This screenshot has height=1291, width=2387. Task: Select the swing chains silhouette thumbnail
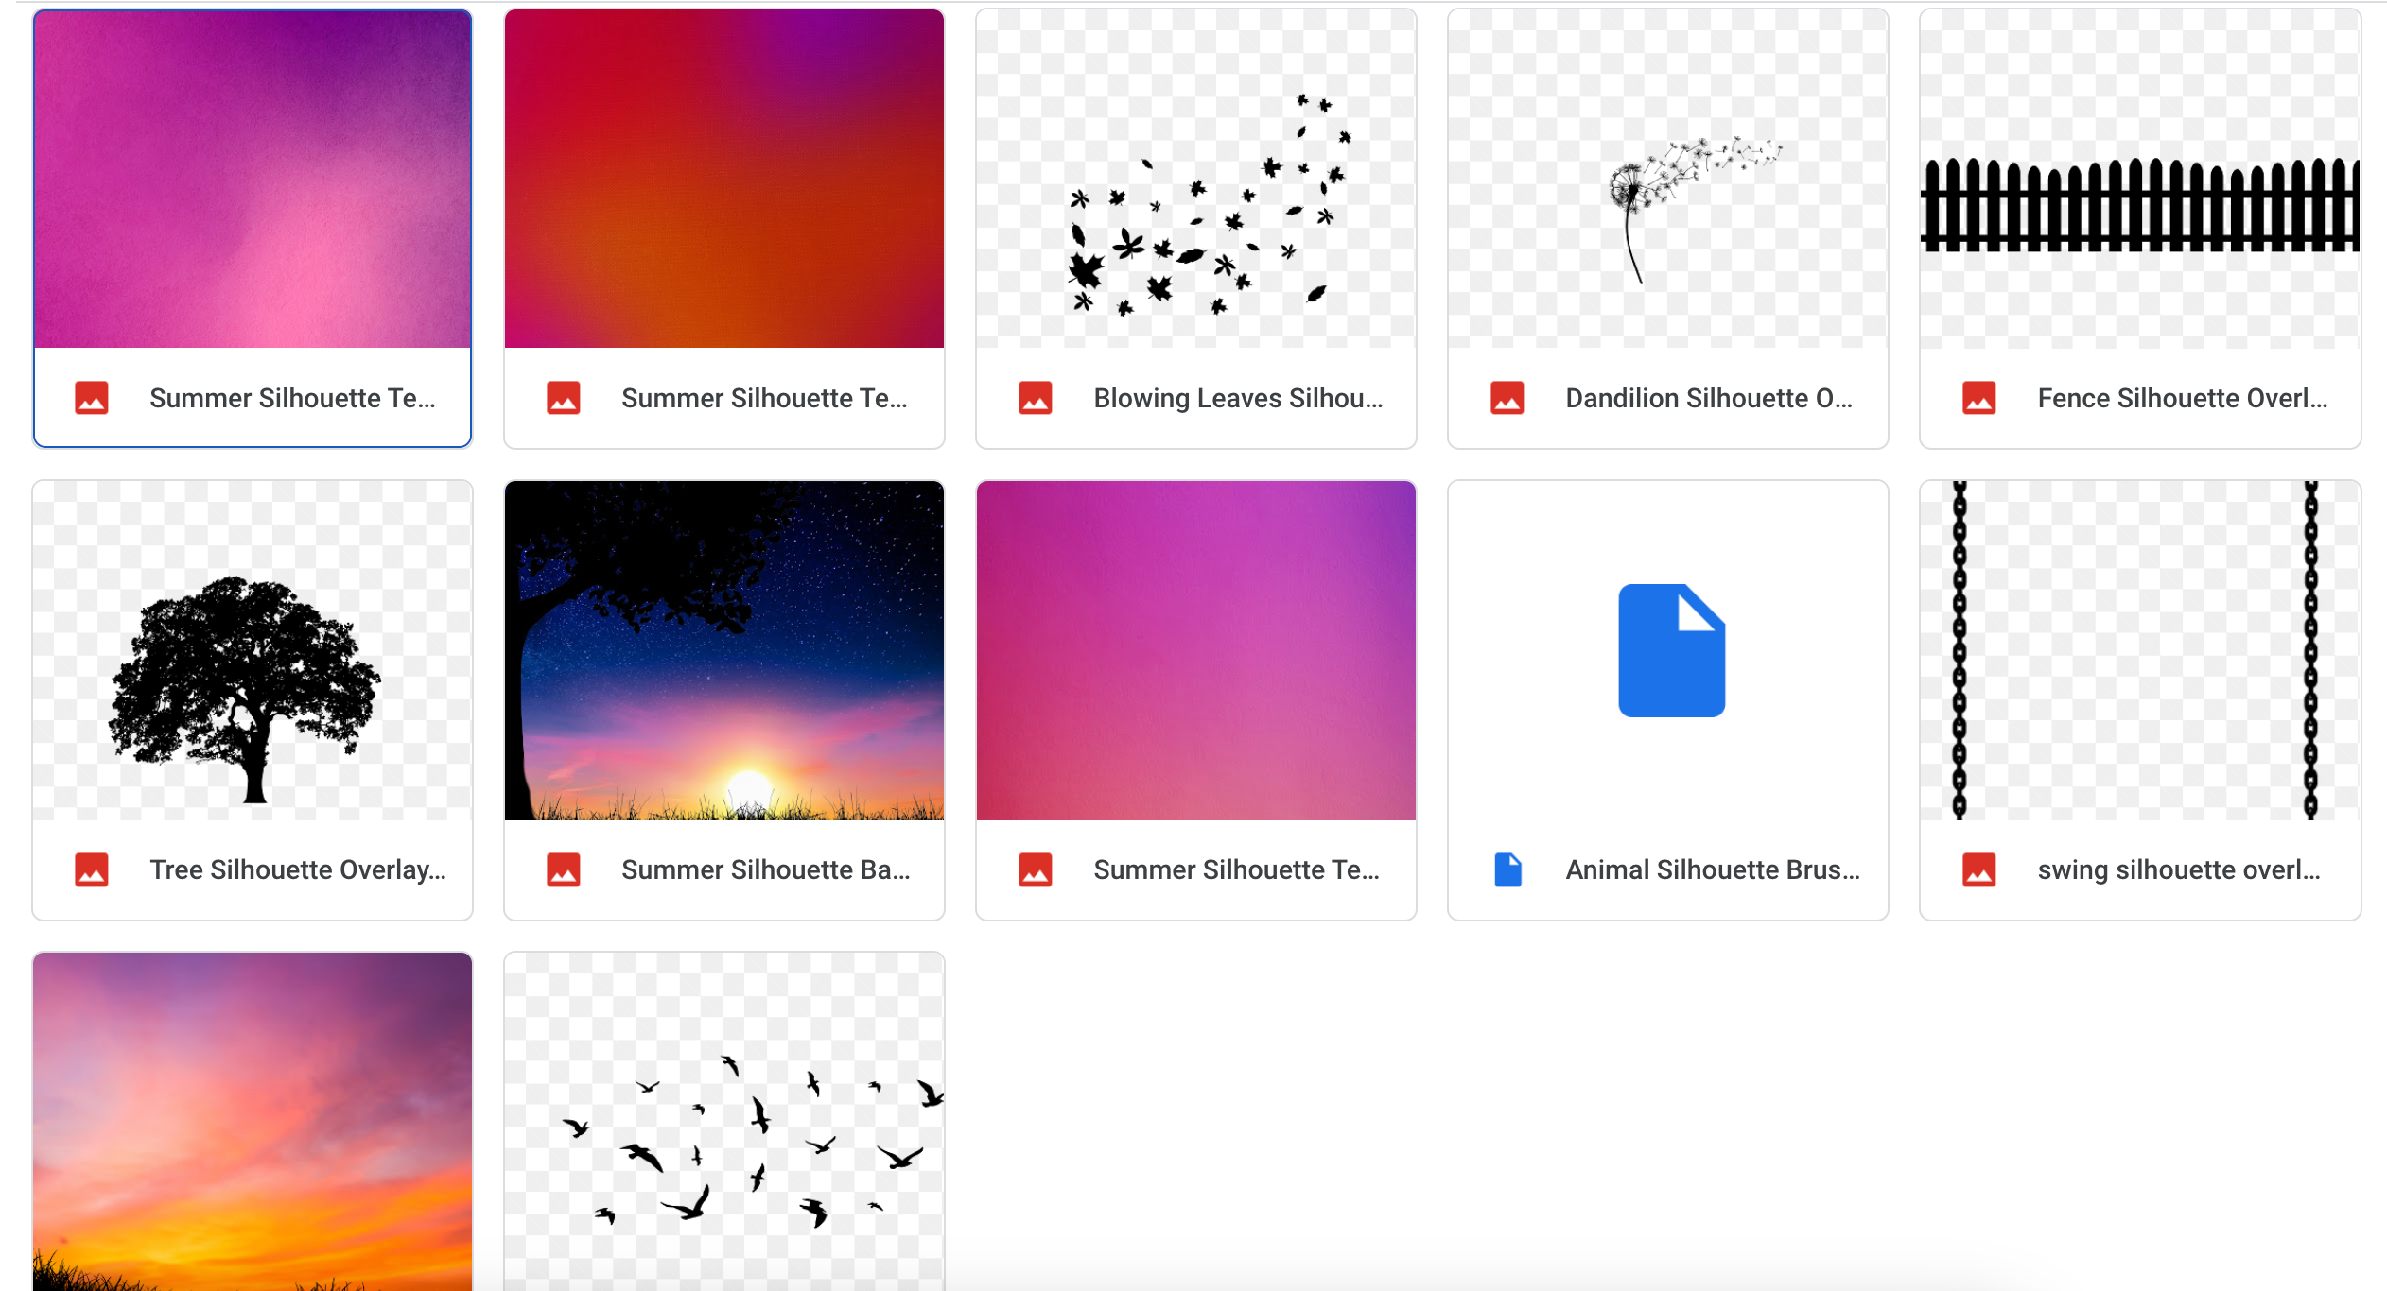click(2139, 650)
